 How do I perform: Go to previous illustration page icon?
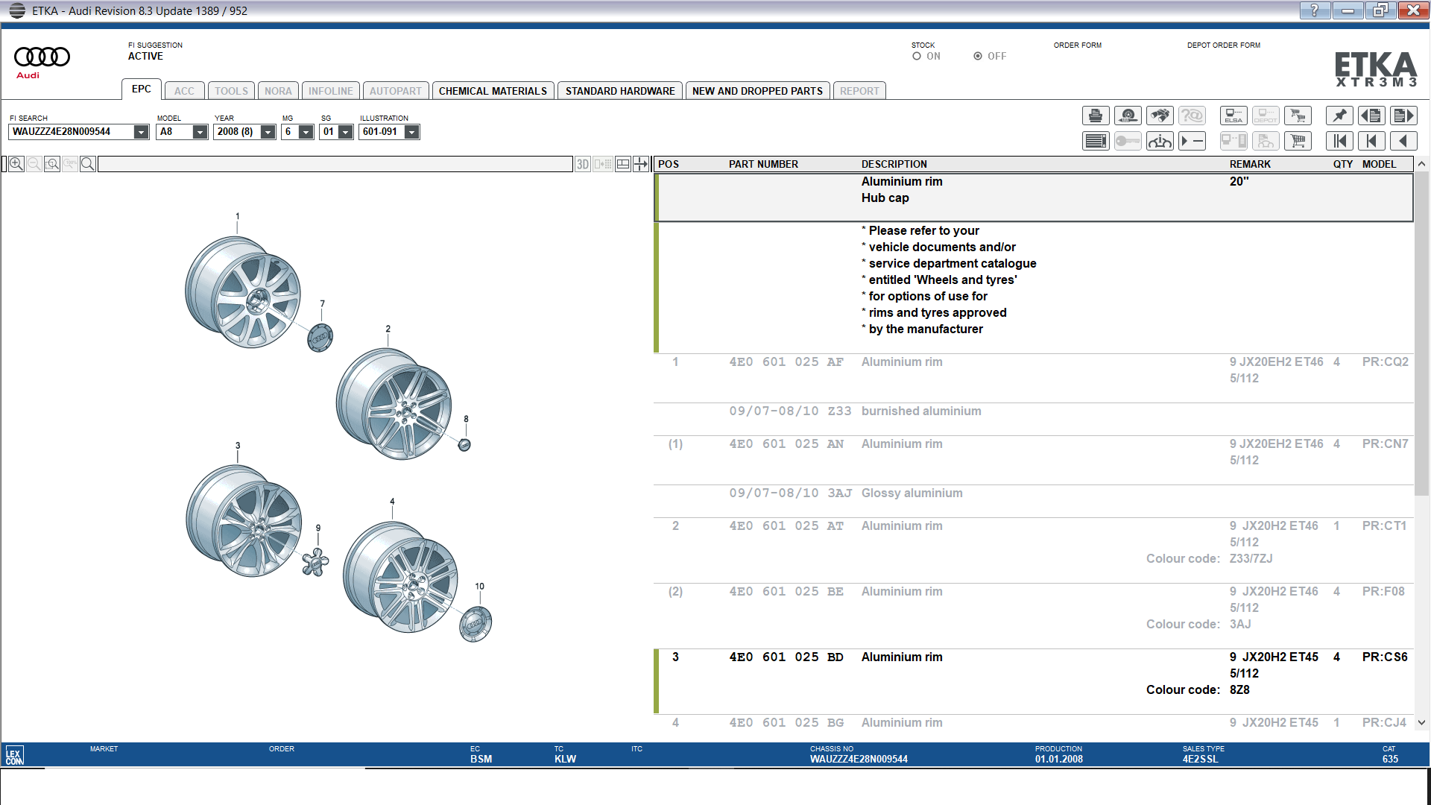click(x=1371, y=116)
